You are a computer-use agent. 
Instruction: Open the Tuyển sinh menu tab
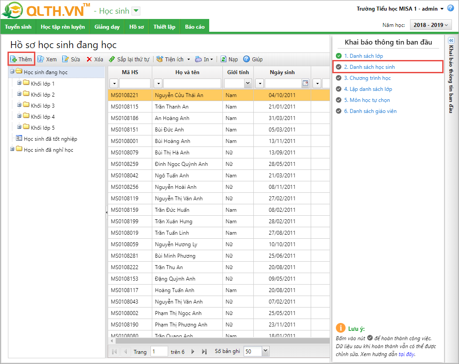click(x=18, y=27)
